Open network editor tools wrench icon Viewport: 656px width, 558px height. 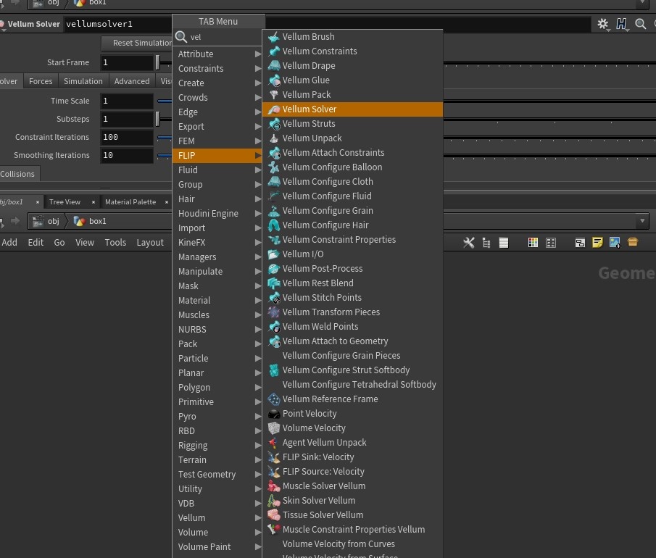click(x=468, y=243)
